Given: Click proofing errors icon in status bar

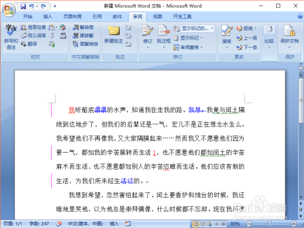Looking at the screenshot, I should 59,224.
